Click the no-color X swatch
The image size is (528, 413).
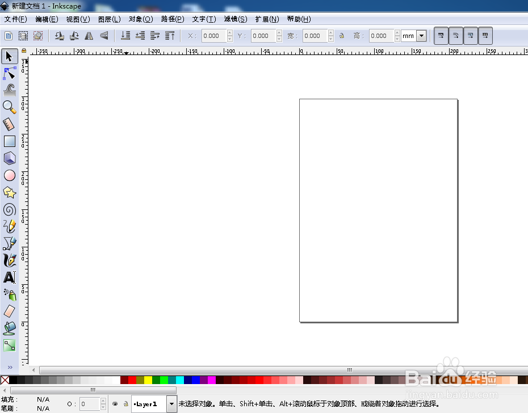pyautogui.click(x=5, y=380)
